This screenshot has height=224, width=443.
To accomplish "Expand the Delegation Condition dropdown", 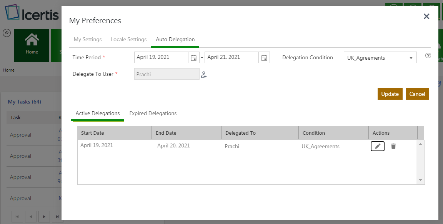I will click(411, 58).
